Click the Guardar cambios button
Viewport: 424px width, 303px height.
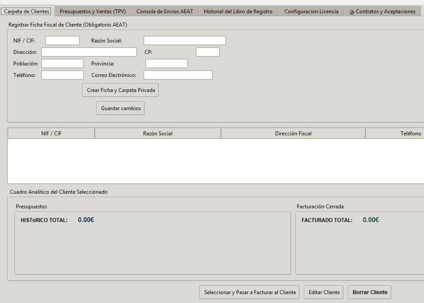point(121,108)
